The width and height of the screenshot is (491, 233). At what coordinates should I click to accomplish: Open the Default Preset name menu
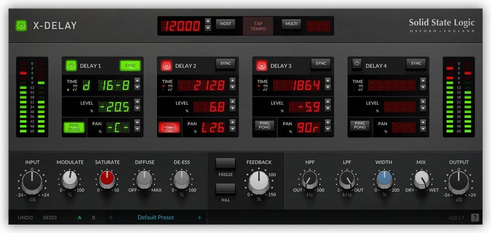(x=155, y=218)
